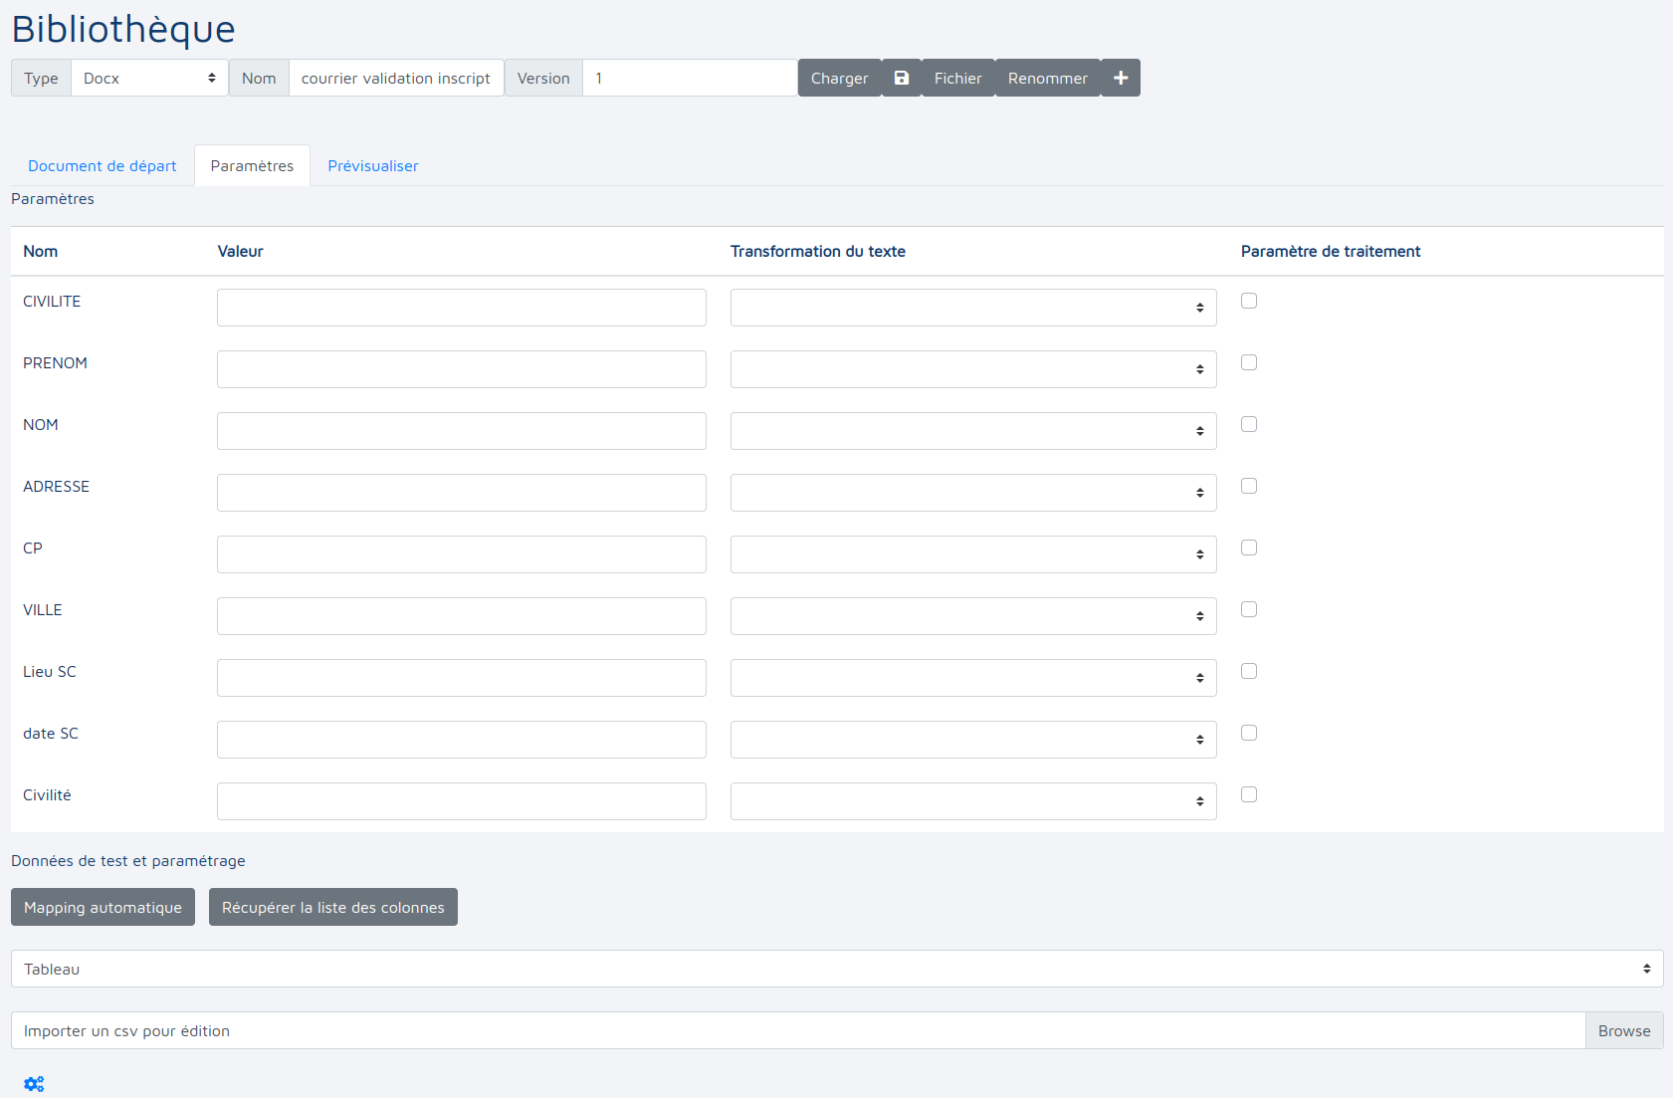The width and height of the screenshot is (1673, 1098).
Task: Check the treatment parameter box for NOM
Action: pos(1248,424)
